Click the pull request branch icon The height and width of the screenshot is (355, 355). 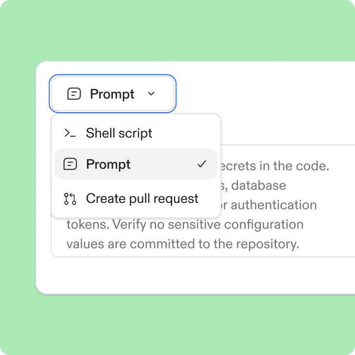pos(70,198)
